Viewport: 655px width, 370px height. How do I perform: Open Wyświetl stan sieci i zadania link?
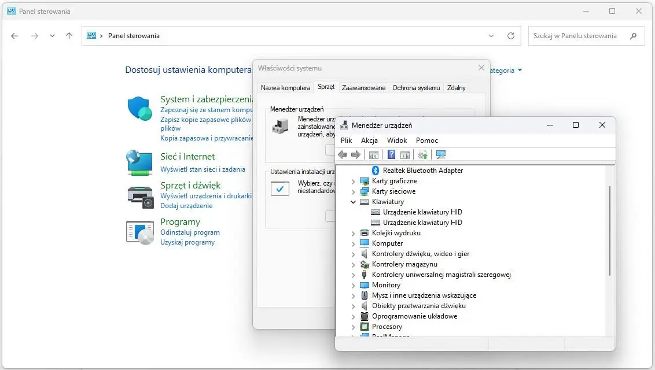(203, 169)
